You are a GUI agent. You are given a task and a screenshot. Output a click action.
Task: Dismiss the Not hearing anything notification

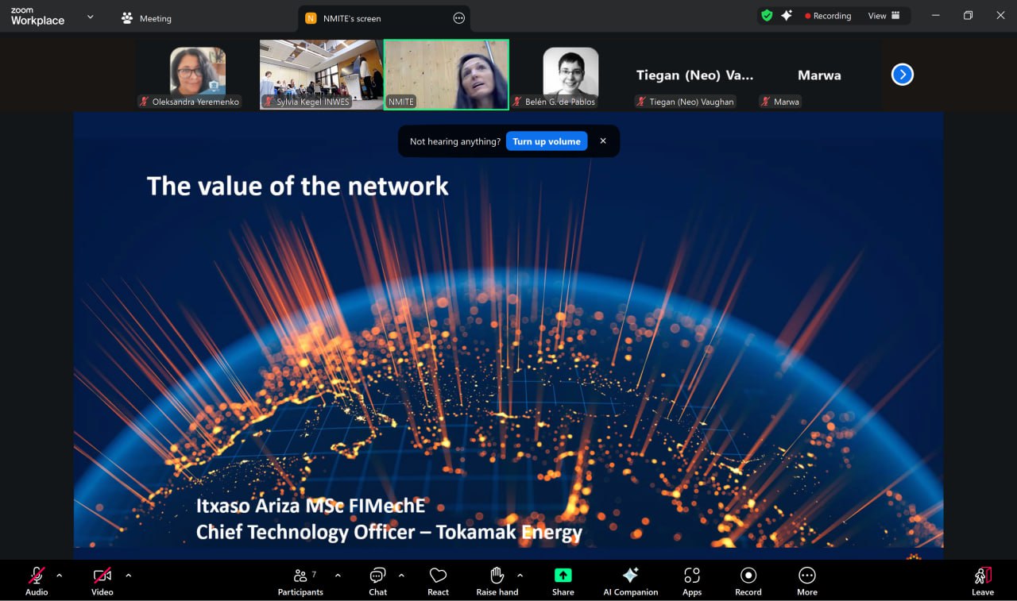point(603,141)
